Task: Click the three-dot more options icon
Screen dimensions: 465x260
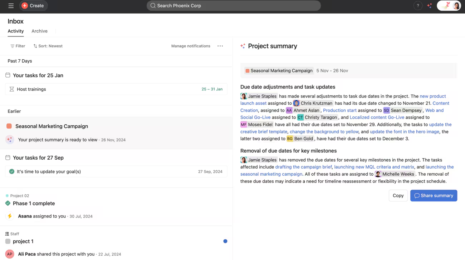Action: (220, 46)
